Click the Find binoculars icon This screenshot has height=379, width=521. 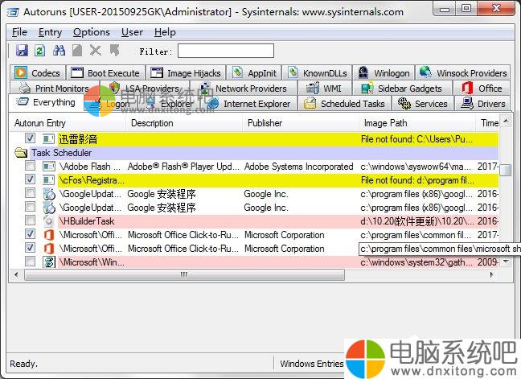pyautogui.click(x=59, y=51)
